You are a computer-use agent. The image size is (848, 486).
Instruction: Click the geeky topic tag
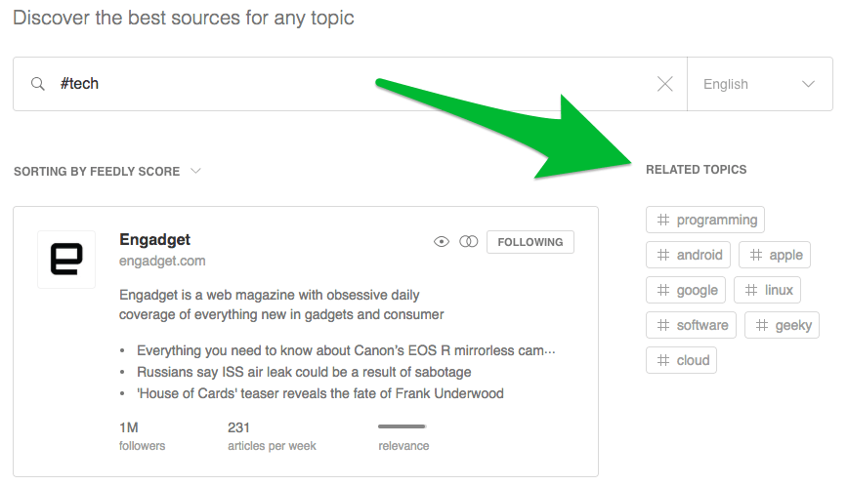pos(782,325)
